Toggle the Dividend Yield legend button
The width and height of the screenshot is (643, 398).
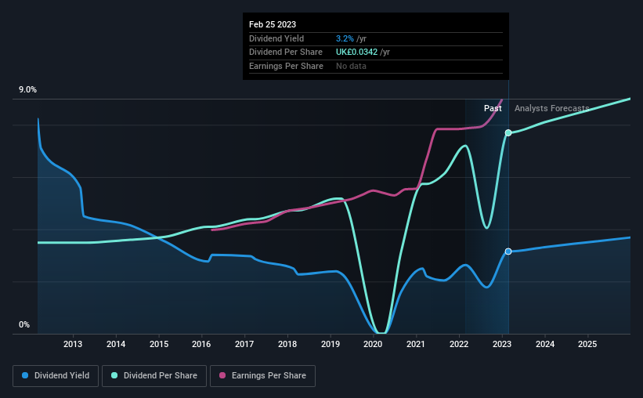coord(56,376)
